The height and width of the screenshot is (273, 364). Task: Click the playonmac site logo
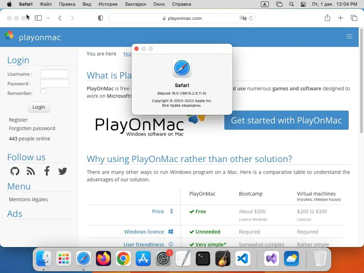click(33, 37)
